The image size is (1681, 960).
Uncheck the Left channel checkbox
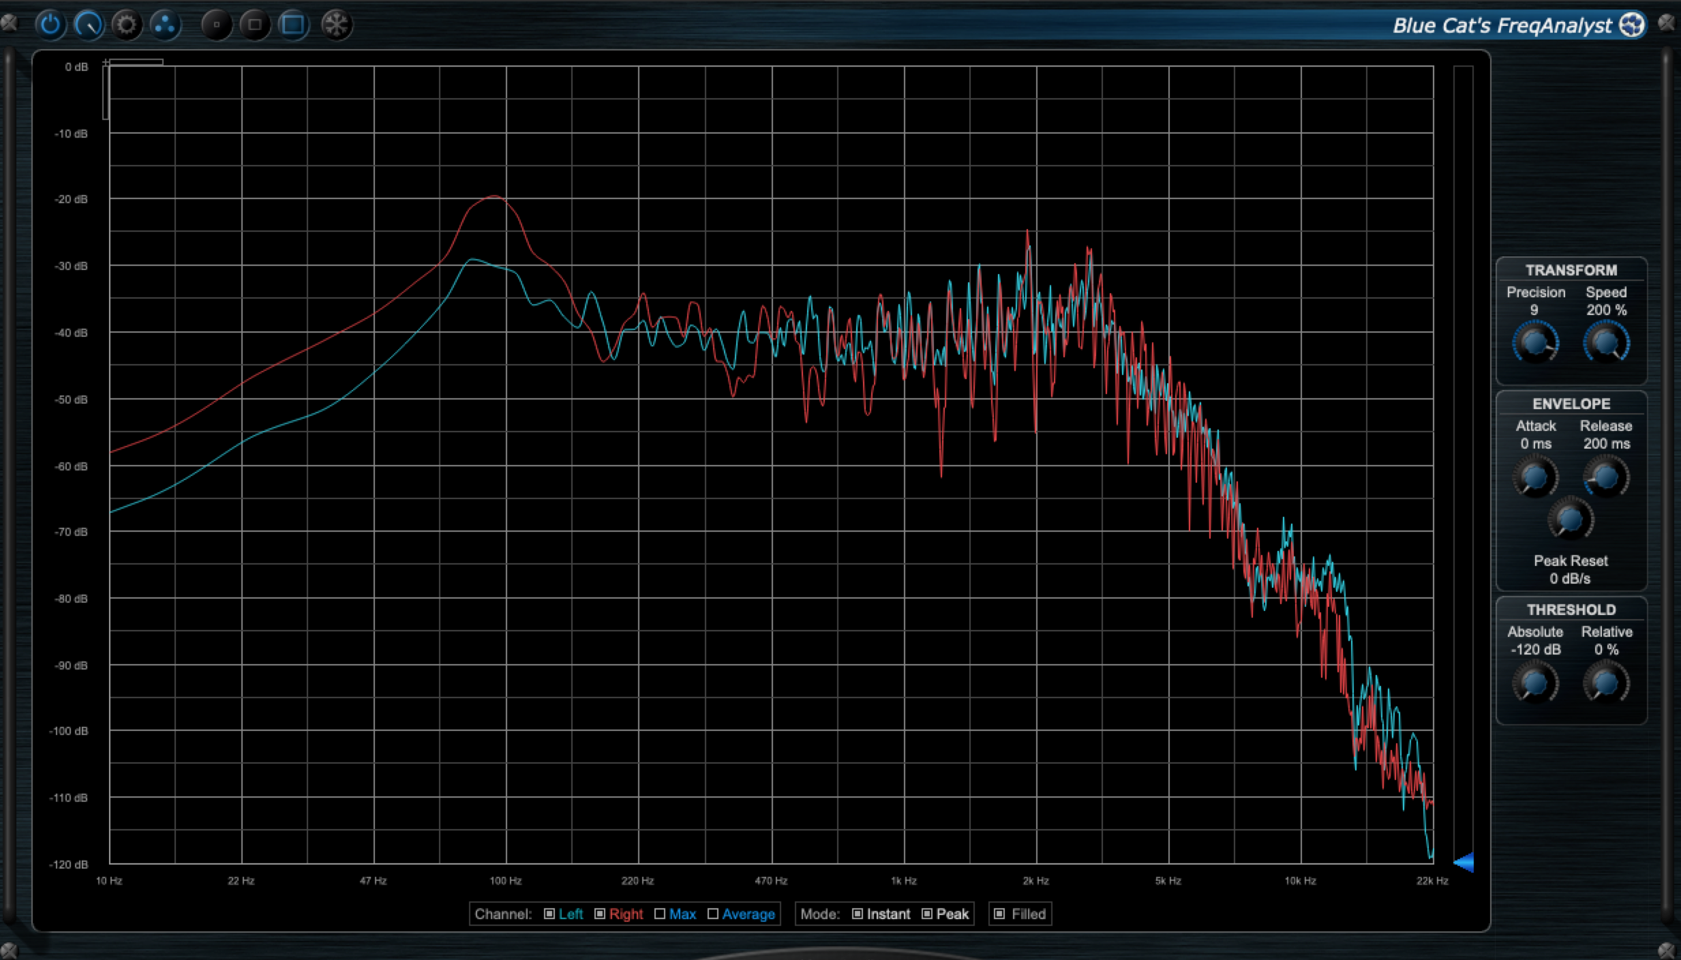(549, 914)
